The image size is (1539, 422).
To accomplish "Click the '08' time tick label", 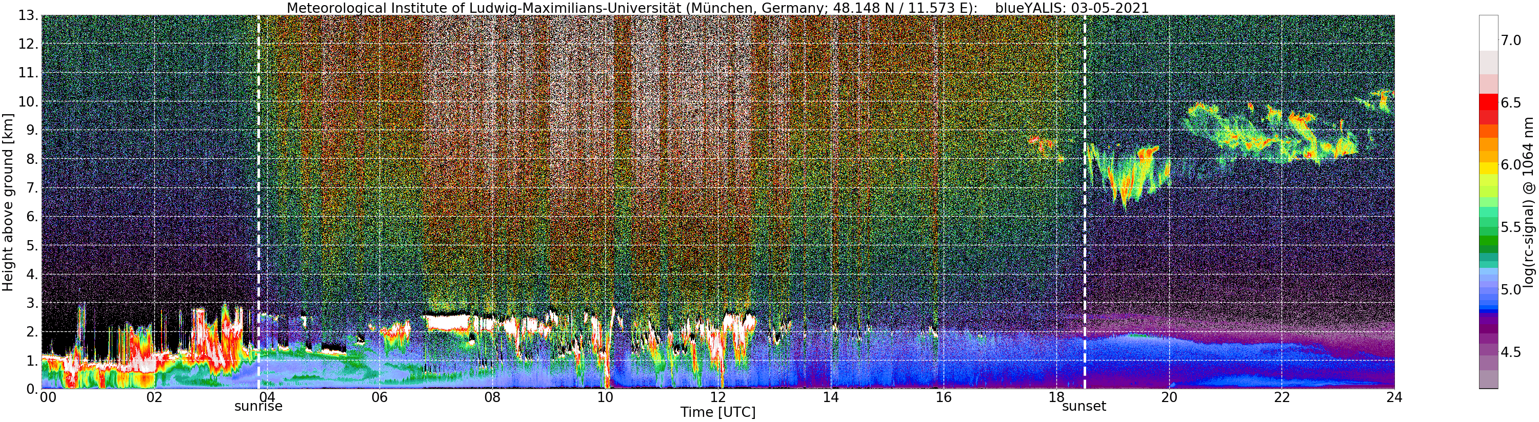I will pyautogui.click(x=492, y=397).
